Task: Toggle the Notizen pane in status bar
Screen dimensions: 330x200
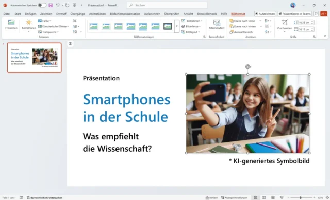Action: [x=211, y=198]
